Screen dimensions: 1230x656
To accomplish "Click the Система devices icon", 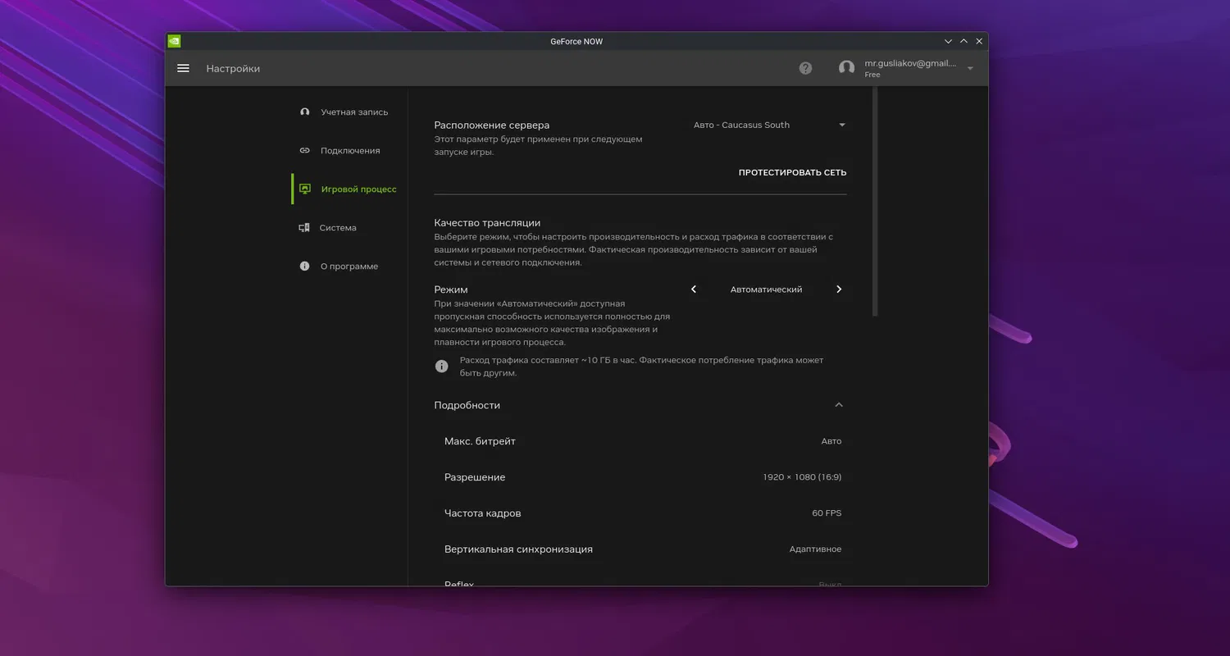I will [x=304, y=227].
